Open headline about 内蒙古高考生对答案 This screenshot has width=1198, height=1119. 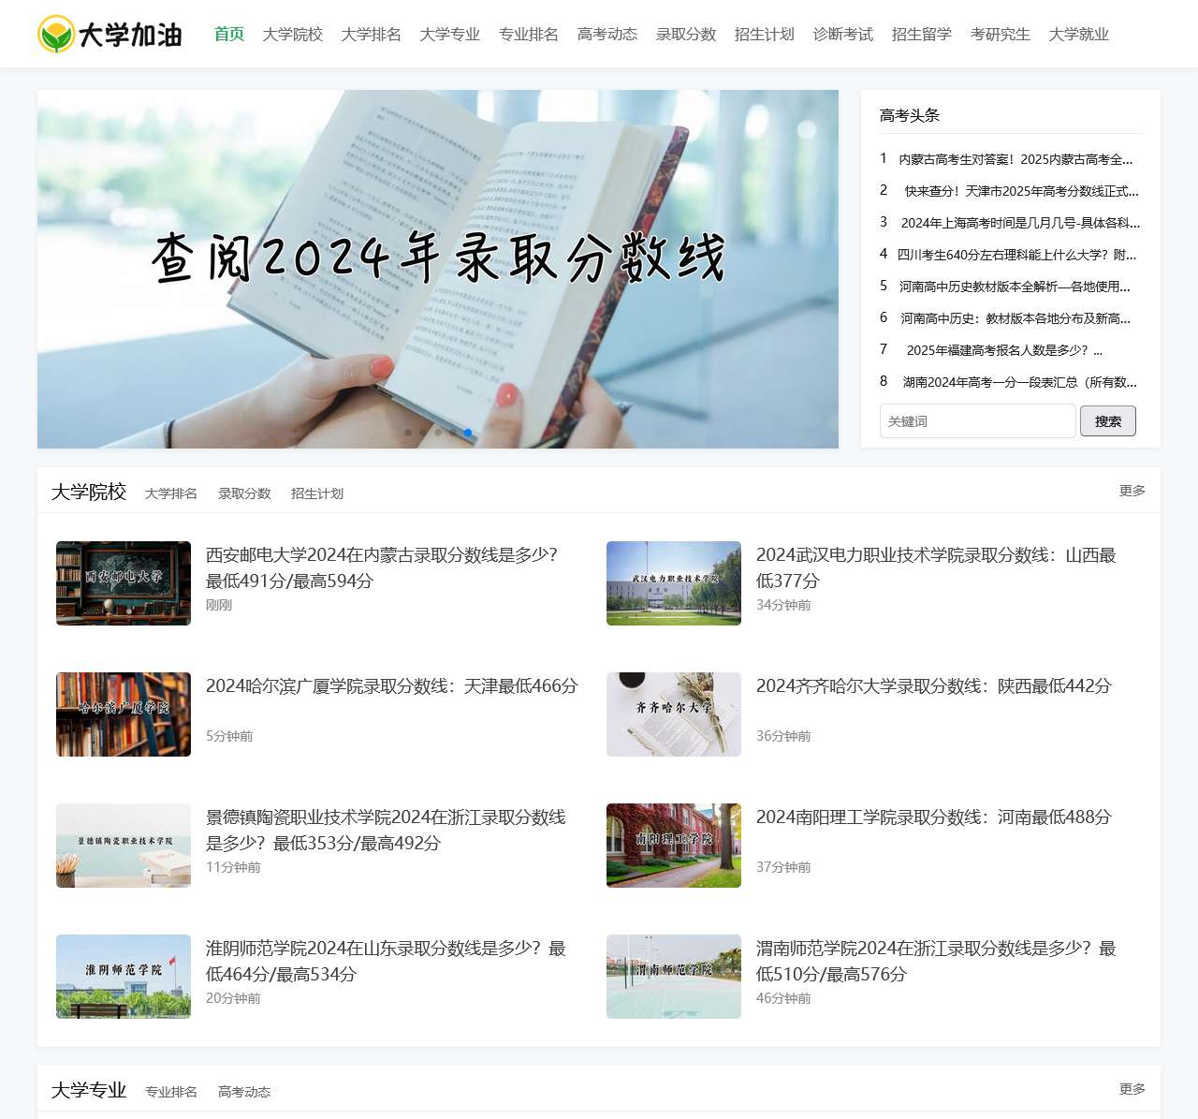(1015, 159)
